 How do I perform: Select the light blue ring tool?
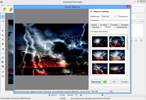[x=3, y=53]
